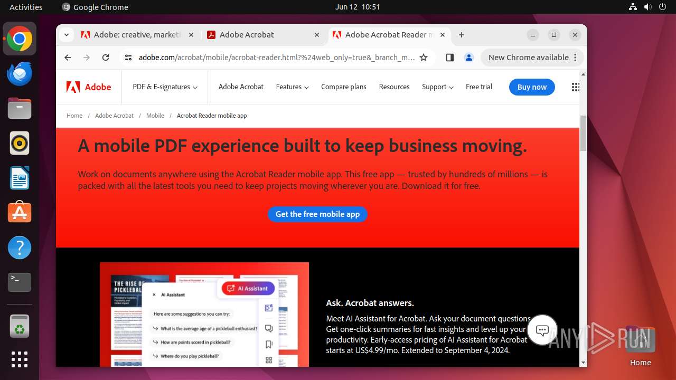
Task: Open the Files manager dock icon
Action: click(x=20, y=109)
